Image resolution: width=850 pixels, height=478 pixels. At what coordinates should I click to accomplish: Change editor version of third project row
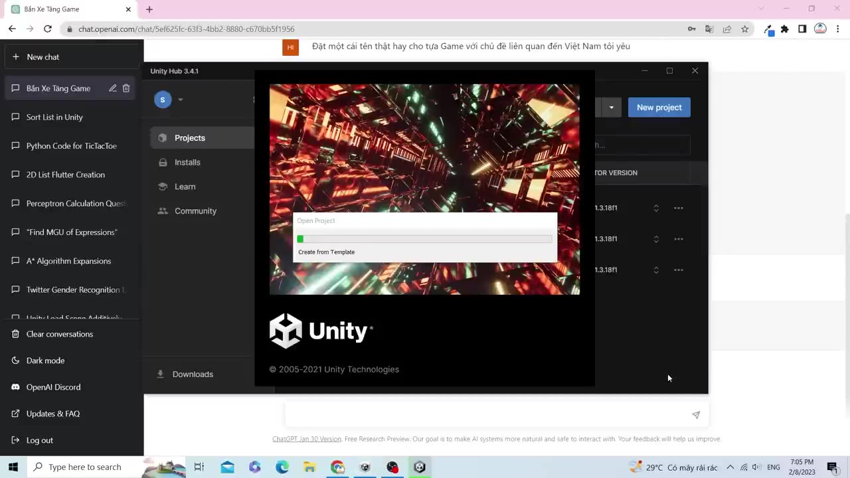click(x=656, y=270)
